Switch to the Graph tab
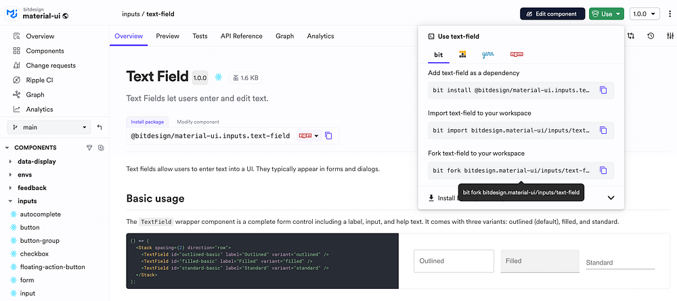The height and width of the screenshot is (301, 677). 285,37
